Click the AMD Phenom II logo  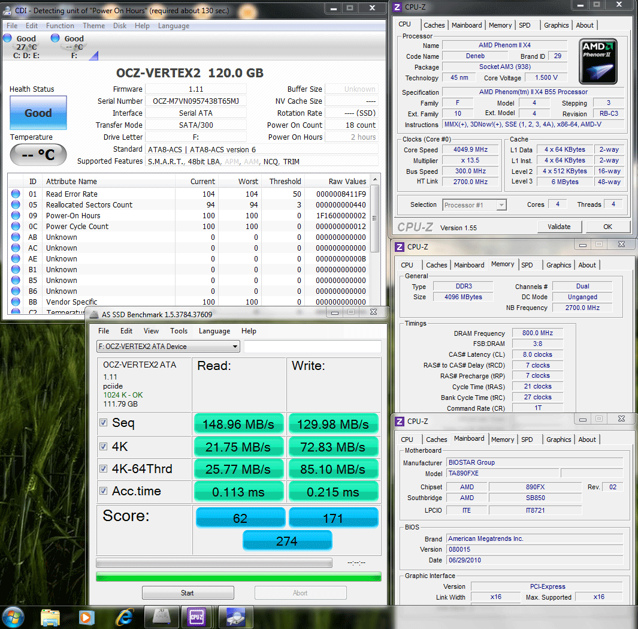pos(598,61)
